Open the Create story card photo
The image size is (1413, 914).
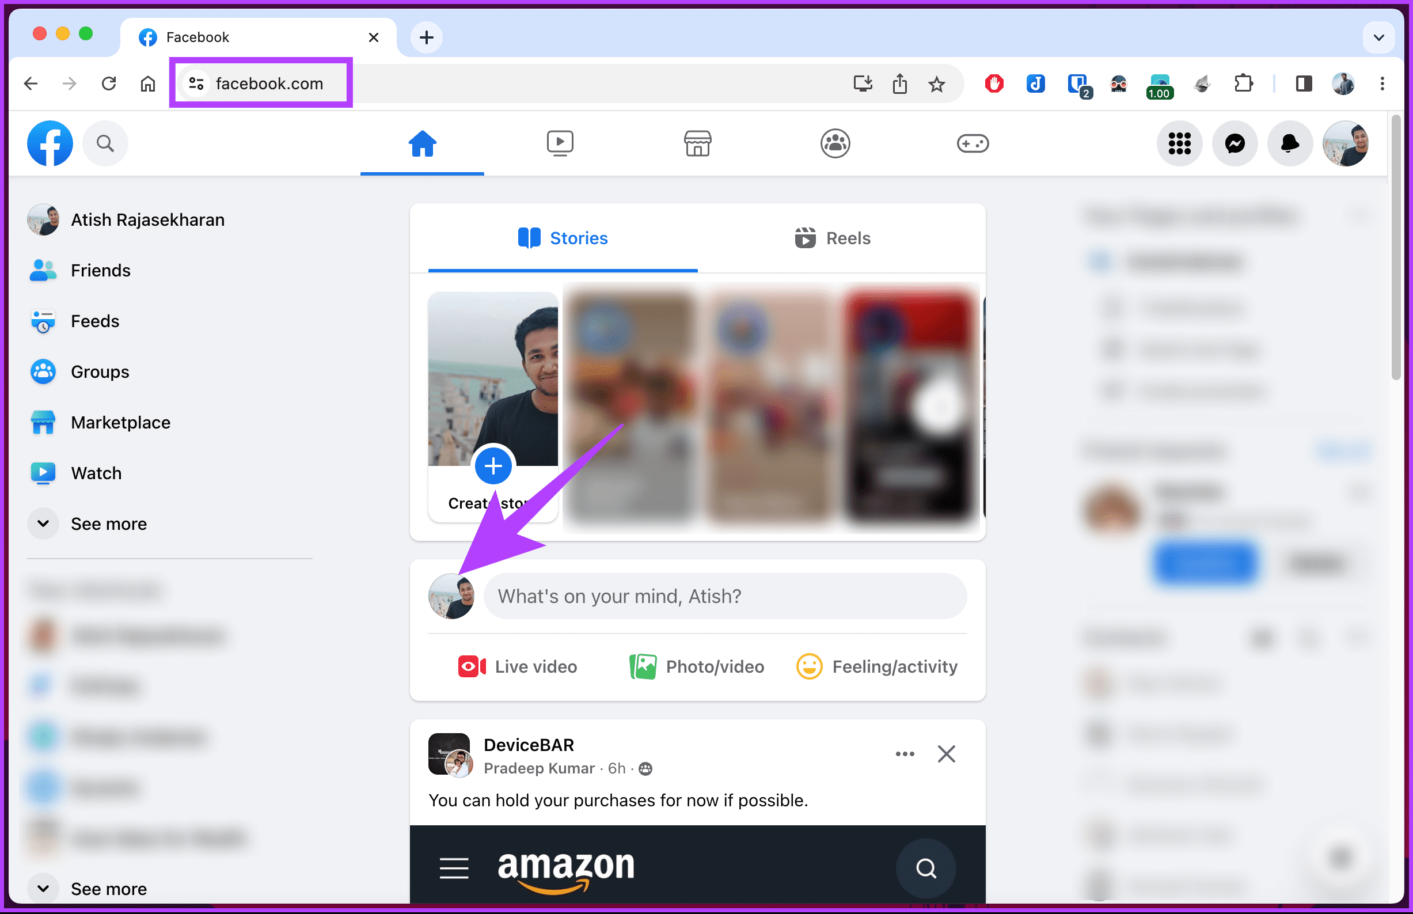pos(493,378)
